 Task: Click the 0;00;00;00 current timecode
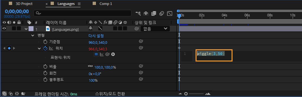point(17,11)
